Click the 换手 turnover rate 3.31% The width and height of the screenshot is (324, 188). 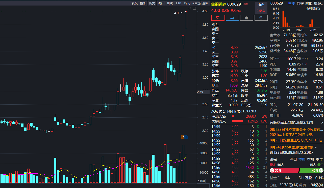click(x=233, y=96)
